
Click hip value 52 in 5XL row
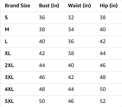(103, 101)
